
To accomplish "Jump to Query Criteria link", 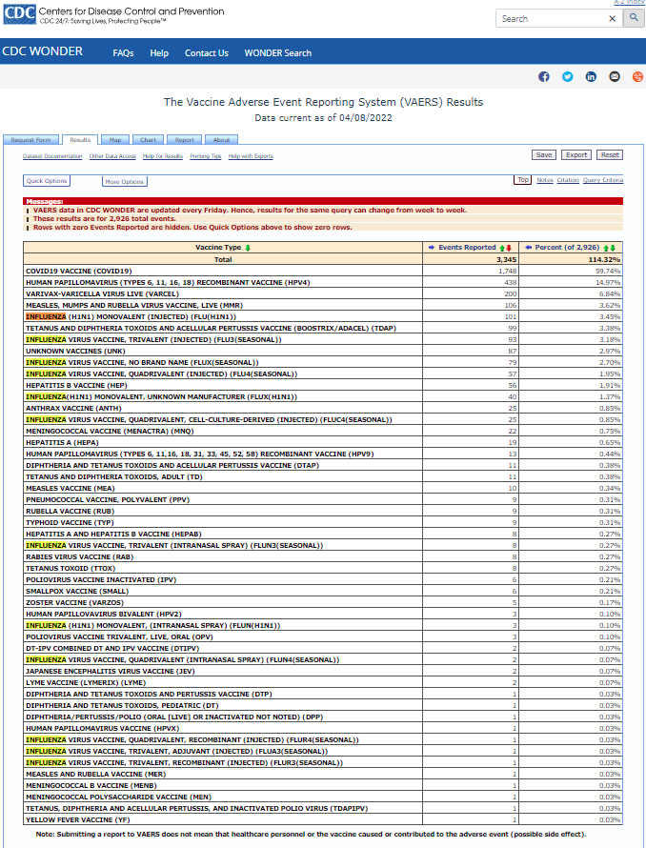I will pyautogui.click(x=603, y=180).
